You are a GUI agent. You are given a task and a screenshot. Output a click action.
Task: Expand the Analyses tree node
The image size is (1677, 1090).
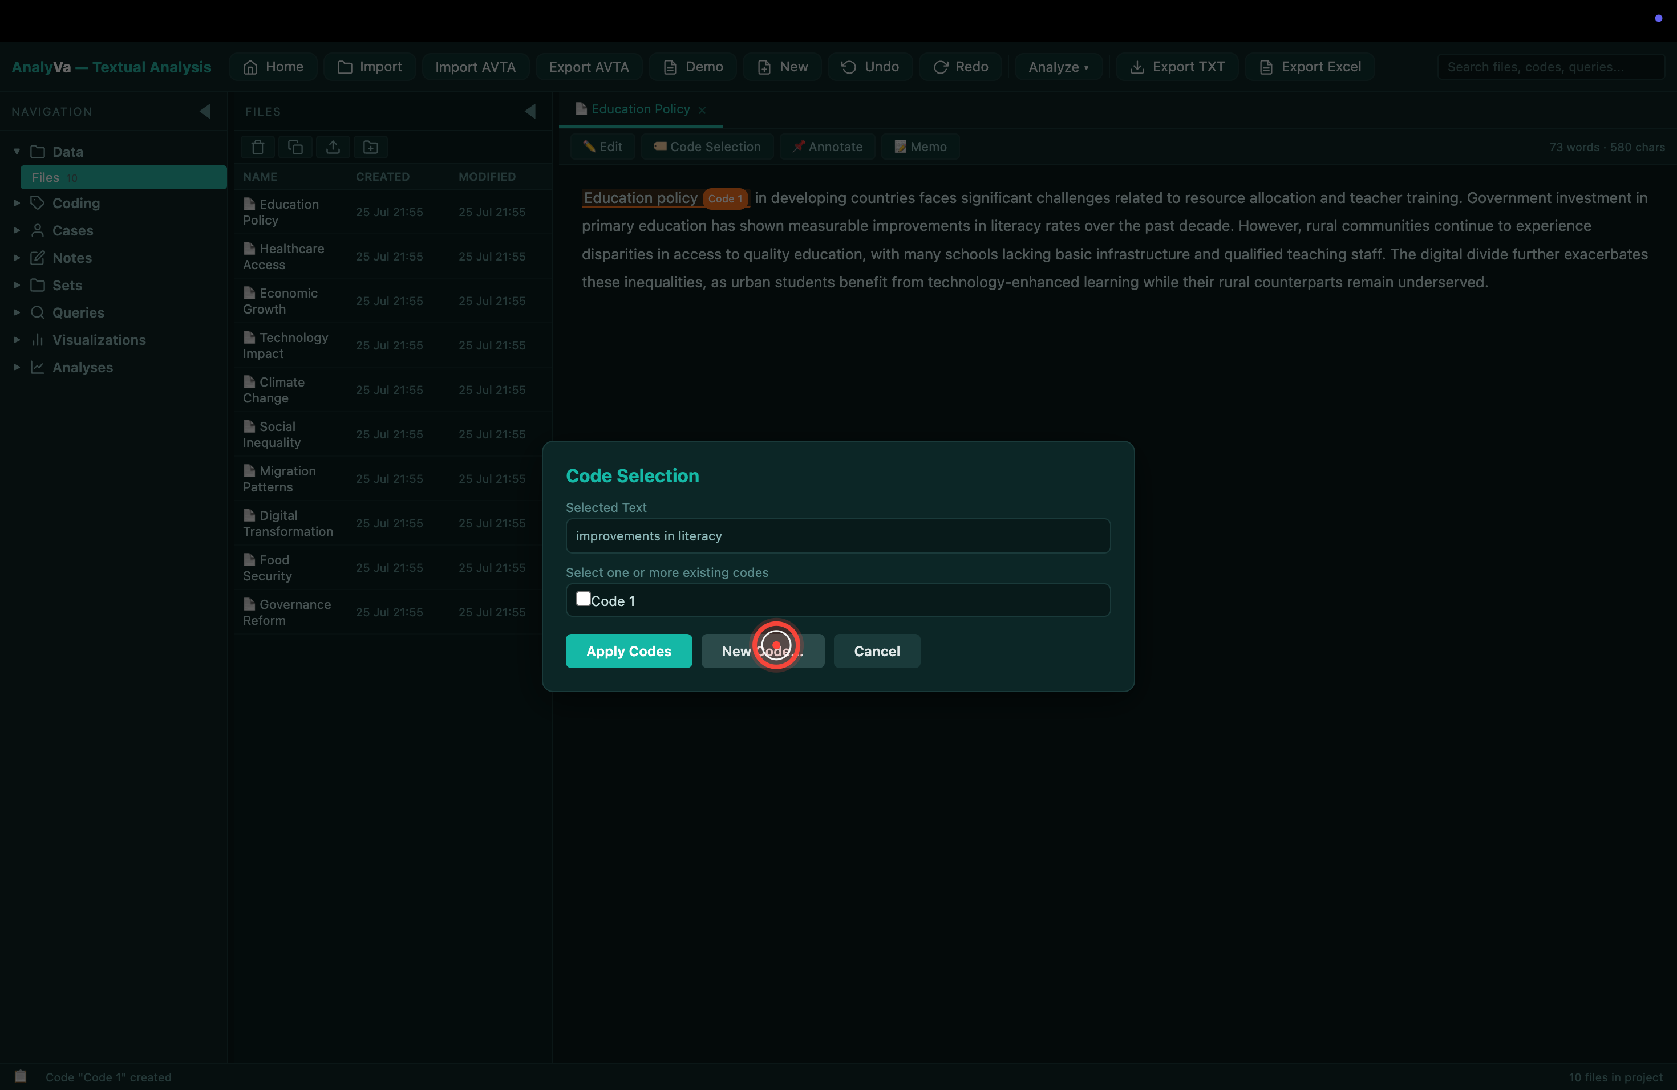pos(17,368)
